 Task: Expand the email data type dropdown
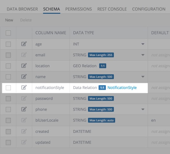[x=143, y=55]
